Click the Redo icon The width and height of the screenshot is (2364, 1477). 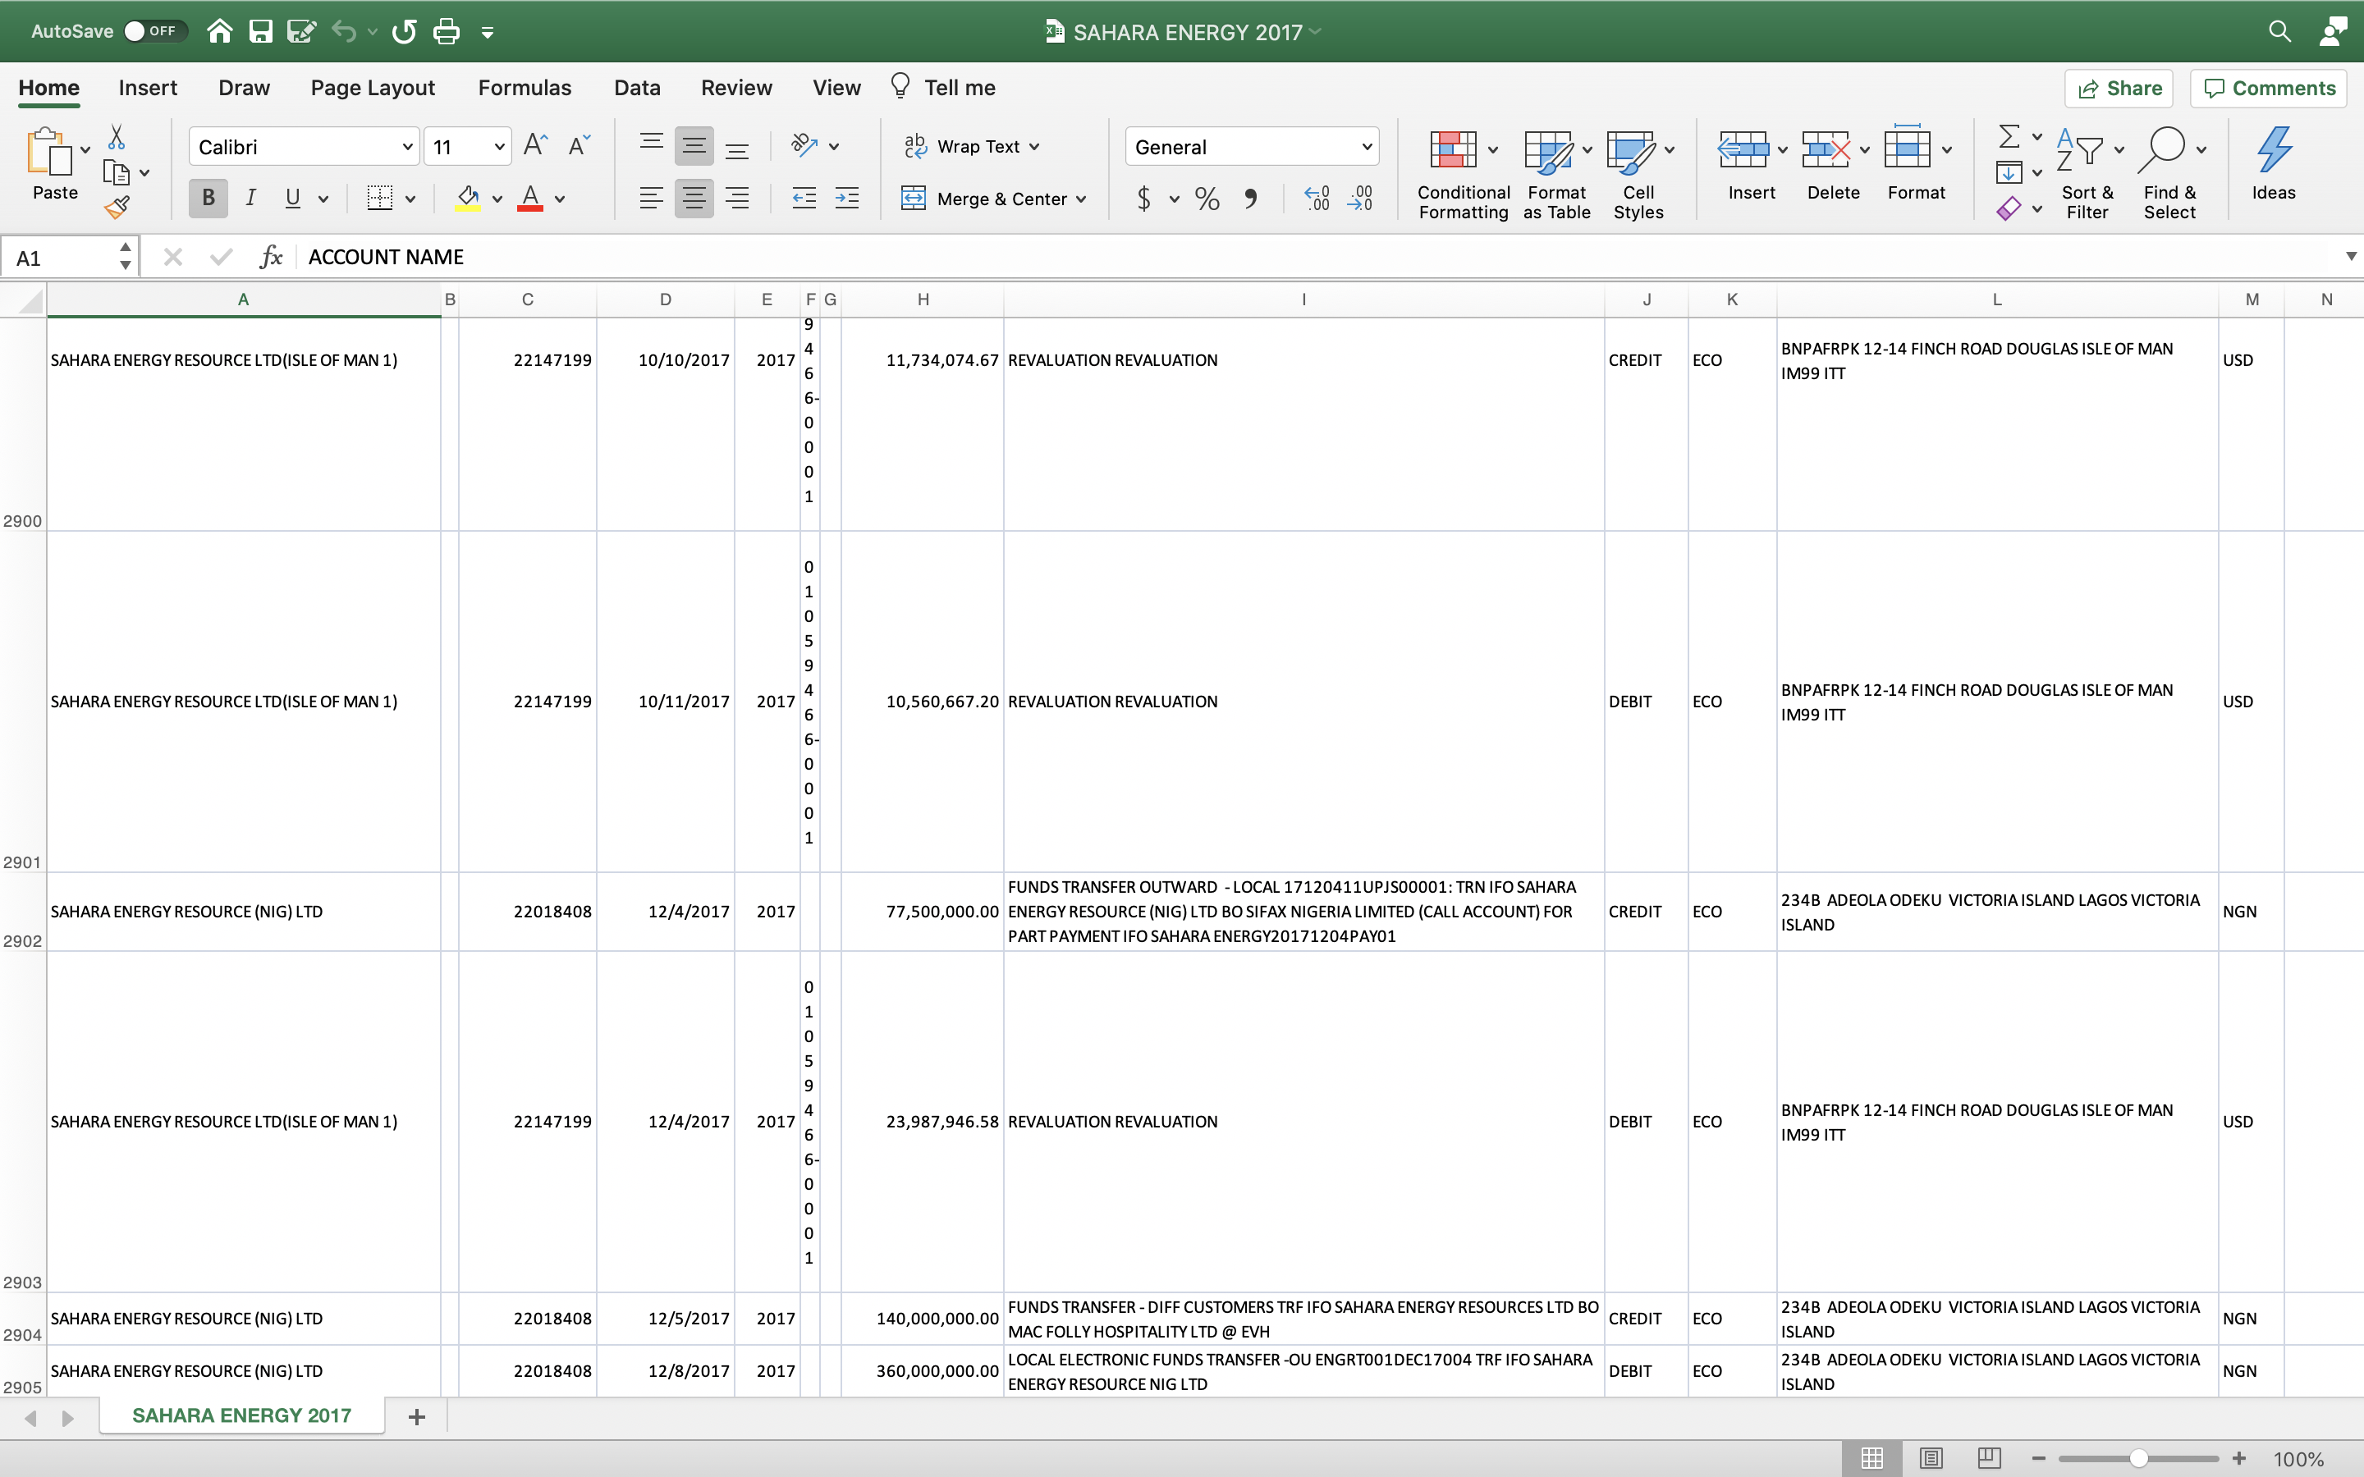404,31
